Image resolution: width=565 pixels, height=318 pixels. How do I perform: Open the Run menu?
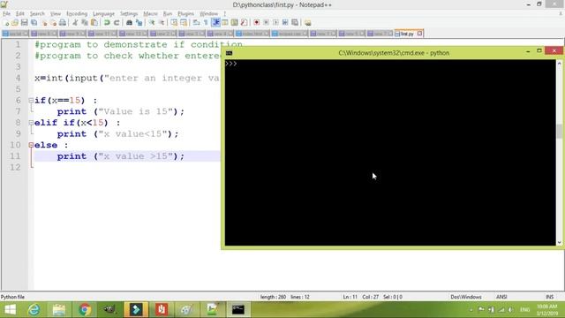point(168,14)
